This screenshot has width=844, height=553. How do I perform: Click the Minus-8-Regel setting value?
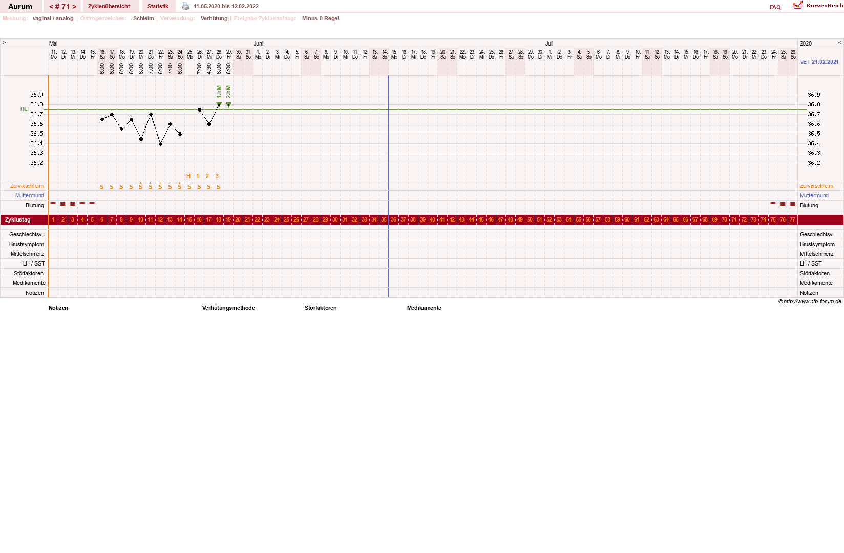[321, 19]
